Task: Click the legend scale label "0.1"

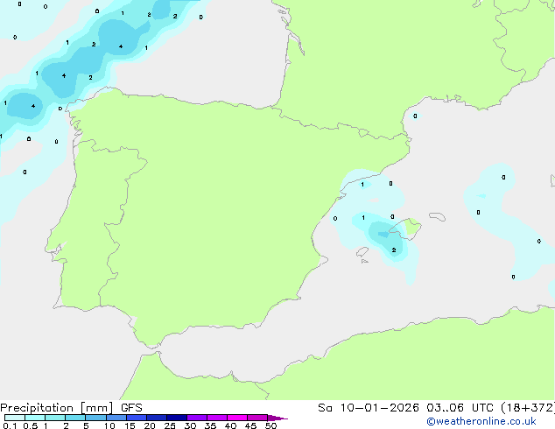Action: pos(10,425)
